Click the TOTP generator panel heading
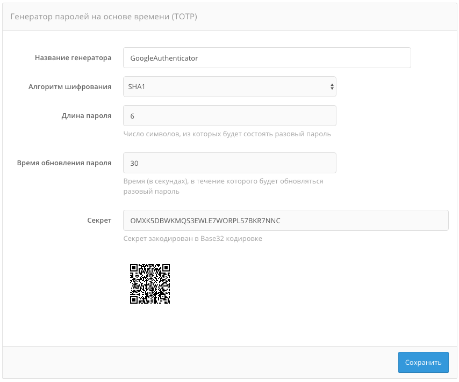 pyautogui.click(x=104, y=17)
